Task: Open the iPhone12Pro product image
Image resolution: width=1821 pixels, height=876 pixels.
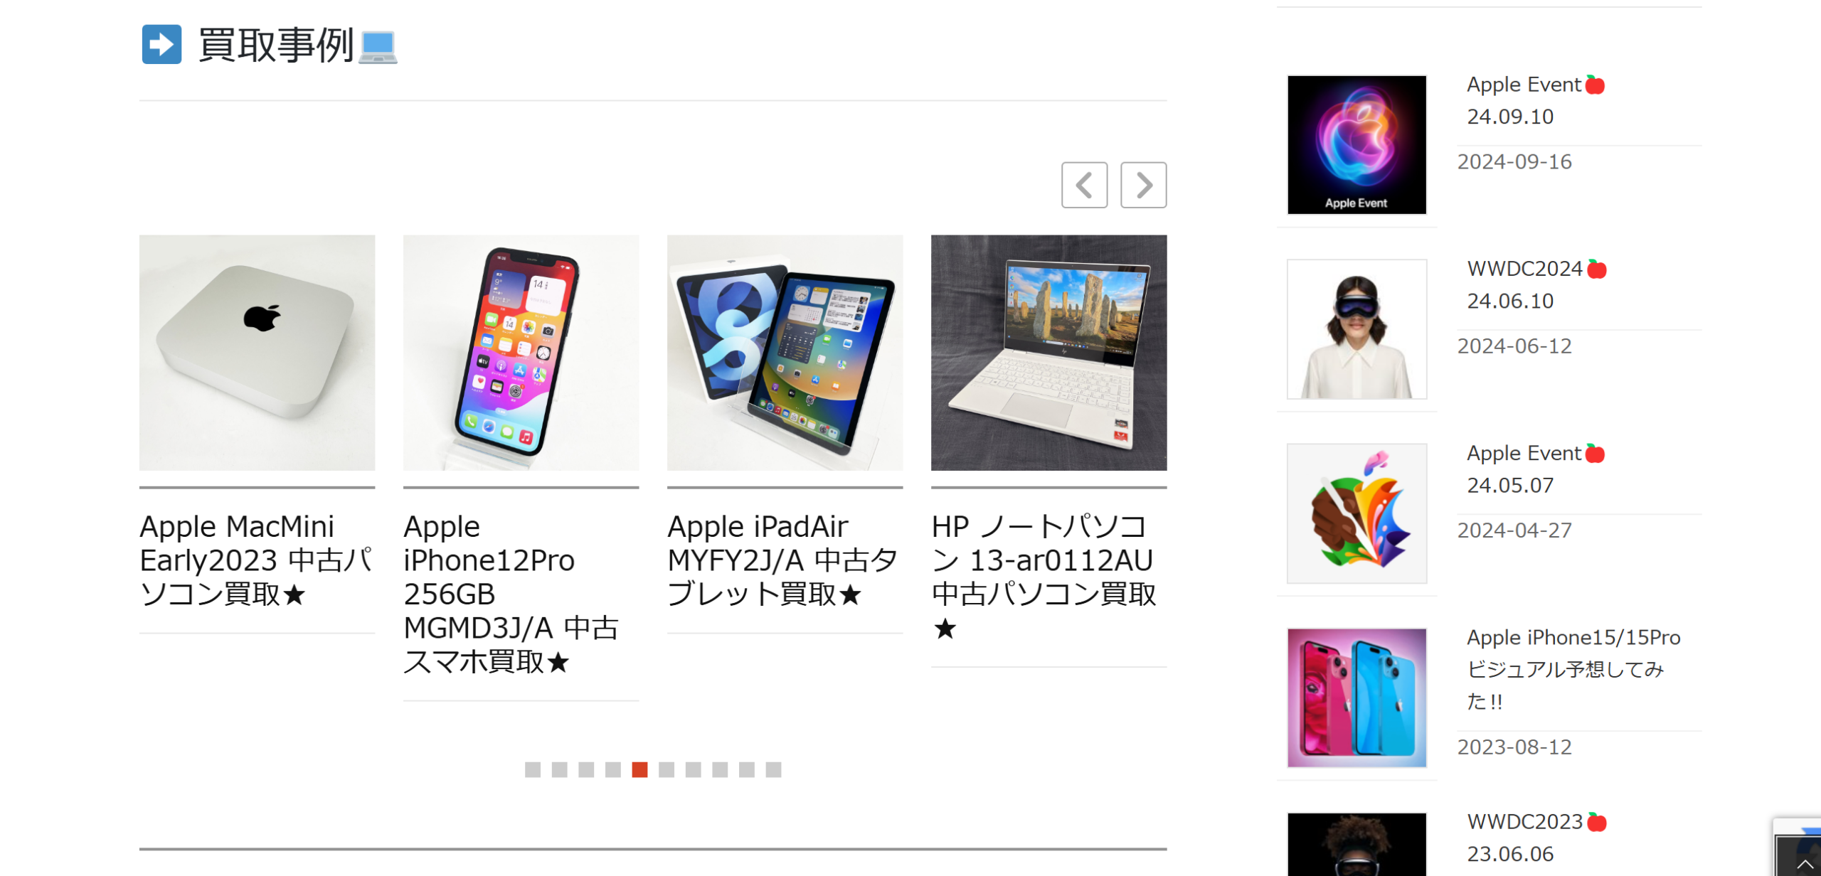Action: [x=521, y=353]
